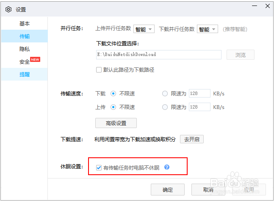Open 高级设置 advanced settings
The image size is (274, 201).
pyautogui.click(x=116, y=123)
